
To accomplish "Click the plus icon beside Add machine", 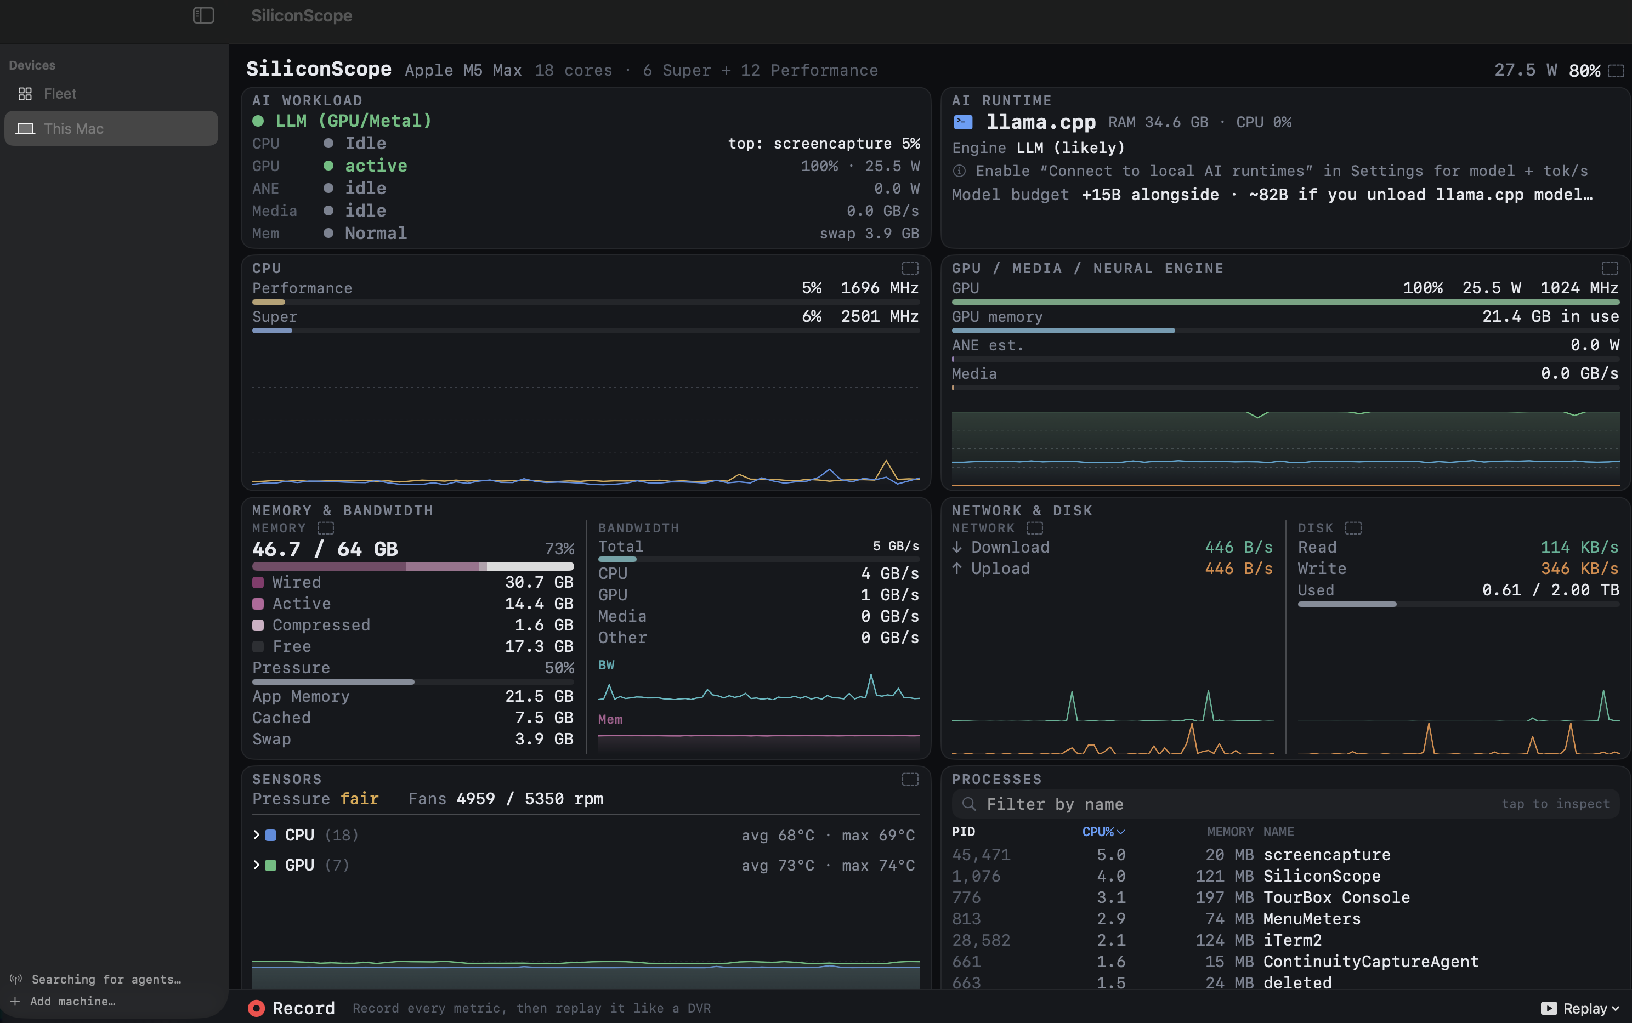I will [x=15, y=1002].
